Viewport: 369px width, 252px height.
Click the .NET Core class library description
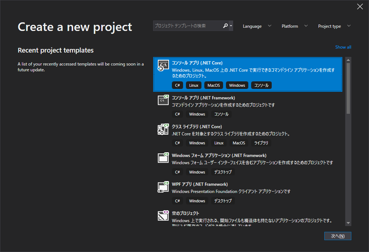point(231,134)
